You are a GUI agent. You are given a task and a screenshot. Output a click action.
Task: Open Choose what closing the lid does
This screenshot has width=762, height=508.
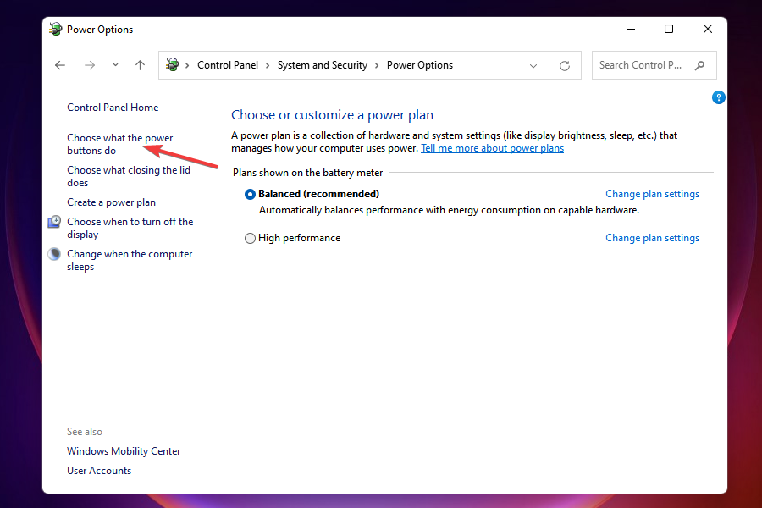tap(129, 176)
